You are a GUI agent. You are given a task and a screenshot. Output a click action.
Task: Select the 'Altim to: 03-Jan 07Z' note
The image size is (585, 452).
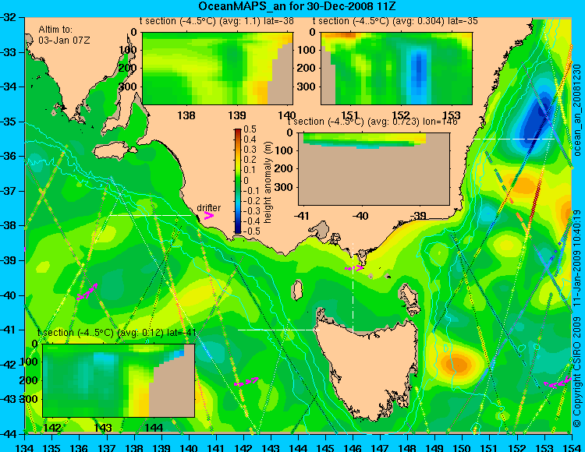pos(64,34)
